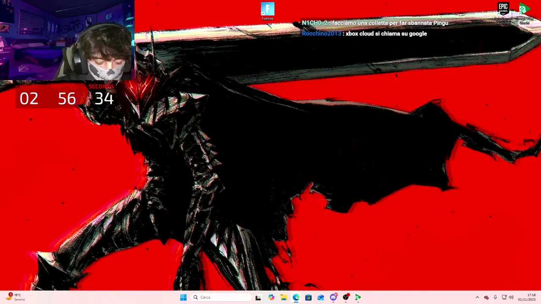The image size is (541, 304).
Task: Open Outlook from the taskbar
Action: tap(321, 297)
